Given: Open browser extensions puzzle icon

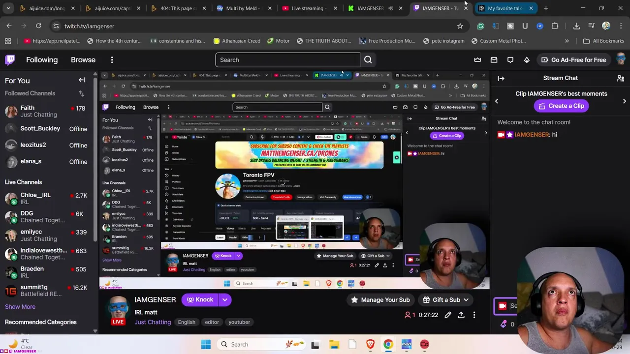Looking at the screenshot, I should click(x=555, y=26).
